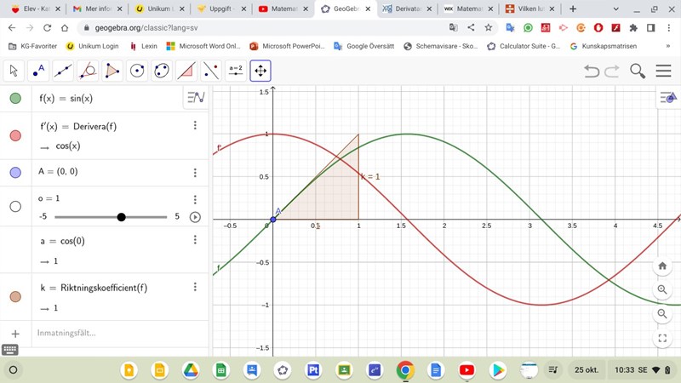
Task: Hide the derivative f'(x) curve
Action: tap(15, 135)
